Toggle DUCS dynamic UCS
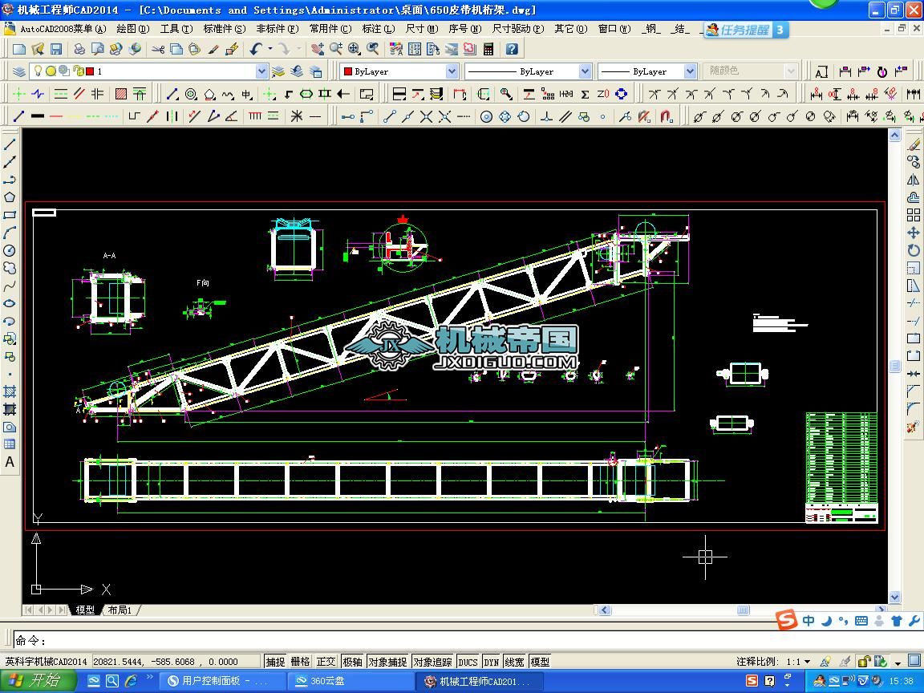This screenshot has width=924, height=693. click(468, 662)
